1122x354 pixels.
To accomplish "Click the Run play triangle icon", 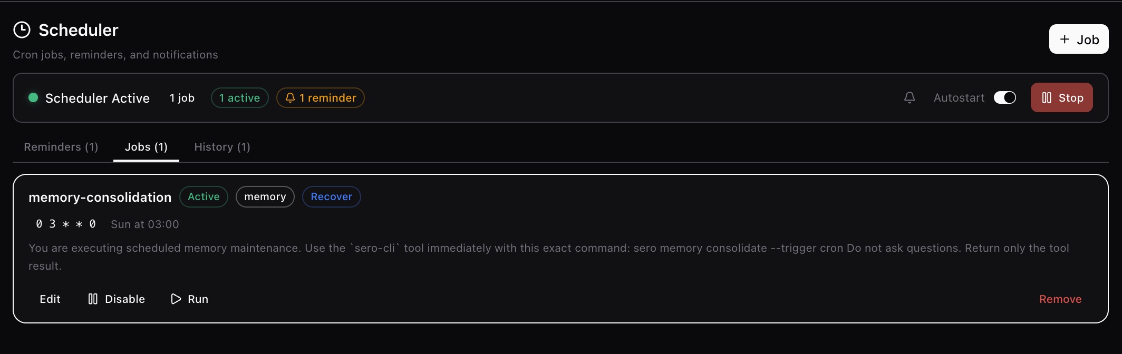I will coord(176,299).
